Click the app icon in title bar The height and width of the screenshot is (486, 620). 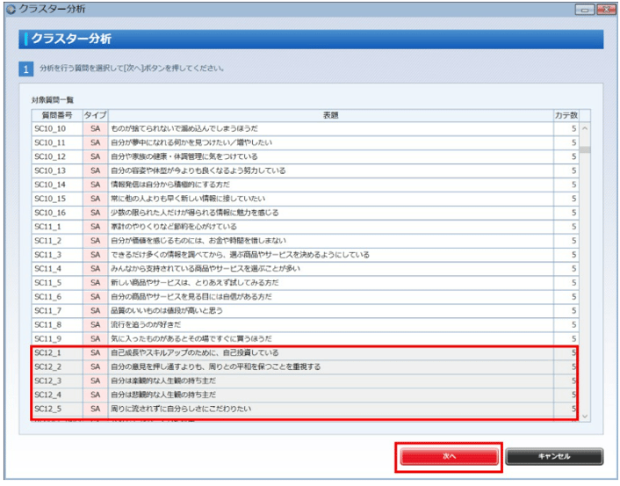pos(10,9)
